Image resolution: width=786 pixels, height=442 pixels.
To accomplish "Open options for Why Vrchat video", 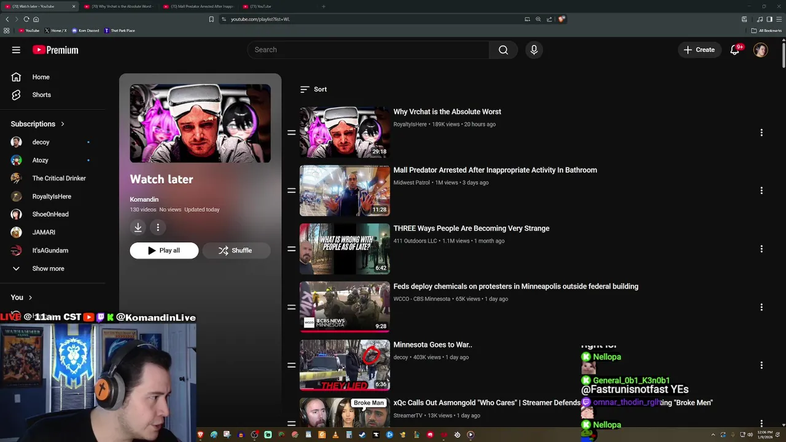I will tap(761, 133).
